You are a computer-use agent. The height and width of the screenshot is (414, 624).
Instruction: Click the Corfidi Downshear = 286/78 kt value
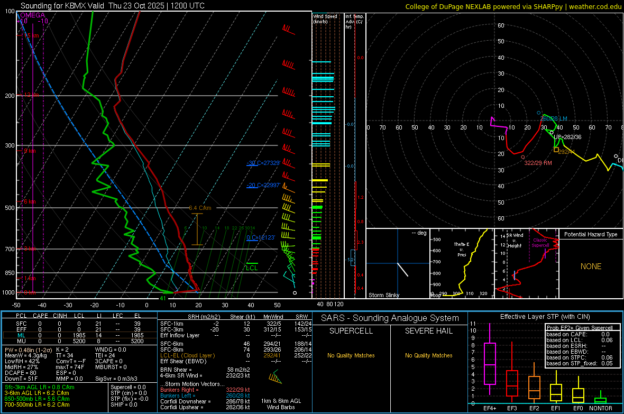(x=205, y=401)
